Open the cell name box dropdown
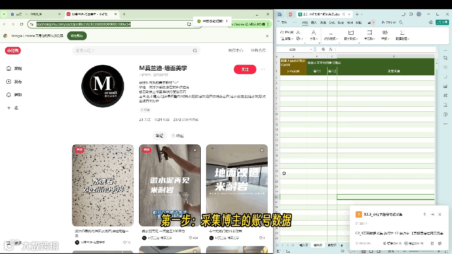Image resolution: width=452 pixels, height=254 pixels. point(311,49)
